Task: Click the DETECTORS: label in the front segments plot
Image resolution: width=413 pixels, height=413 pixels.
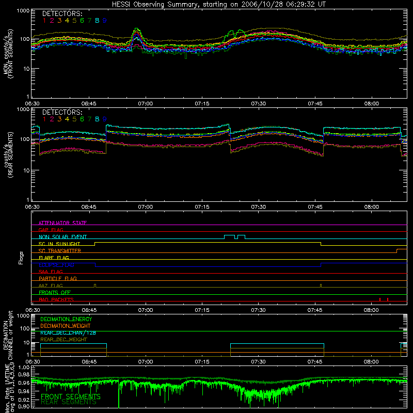Action: [62, 13]
